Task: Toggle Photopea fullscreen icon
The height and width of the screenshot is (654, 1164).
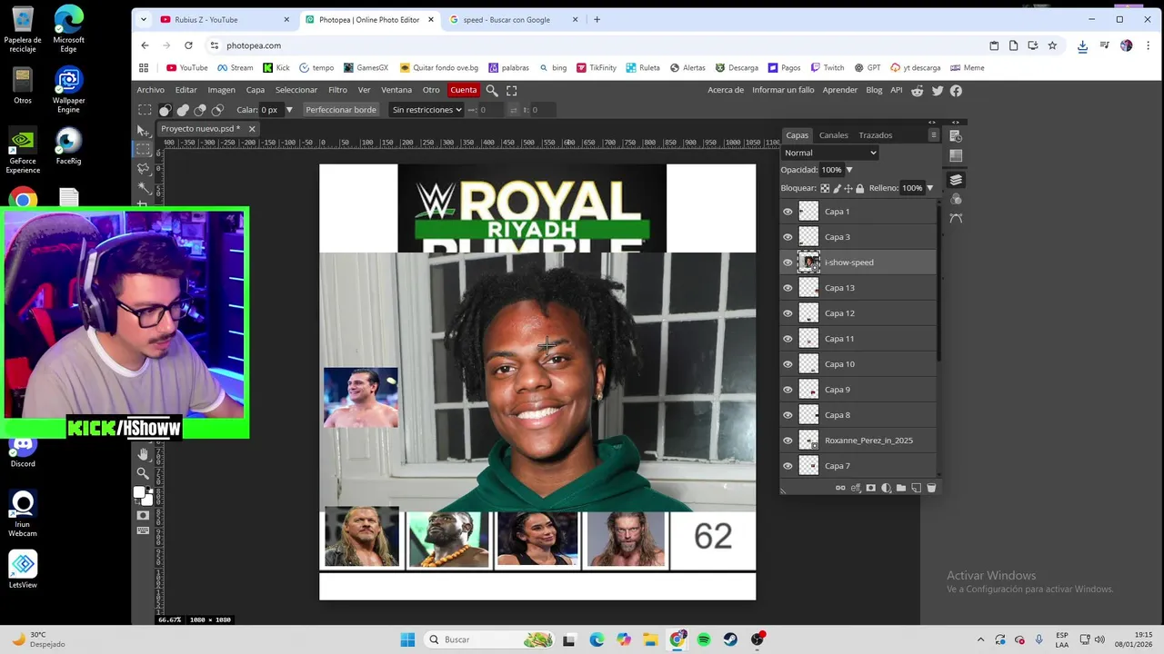Action: pyautogui.click(x=512, y=90)
